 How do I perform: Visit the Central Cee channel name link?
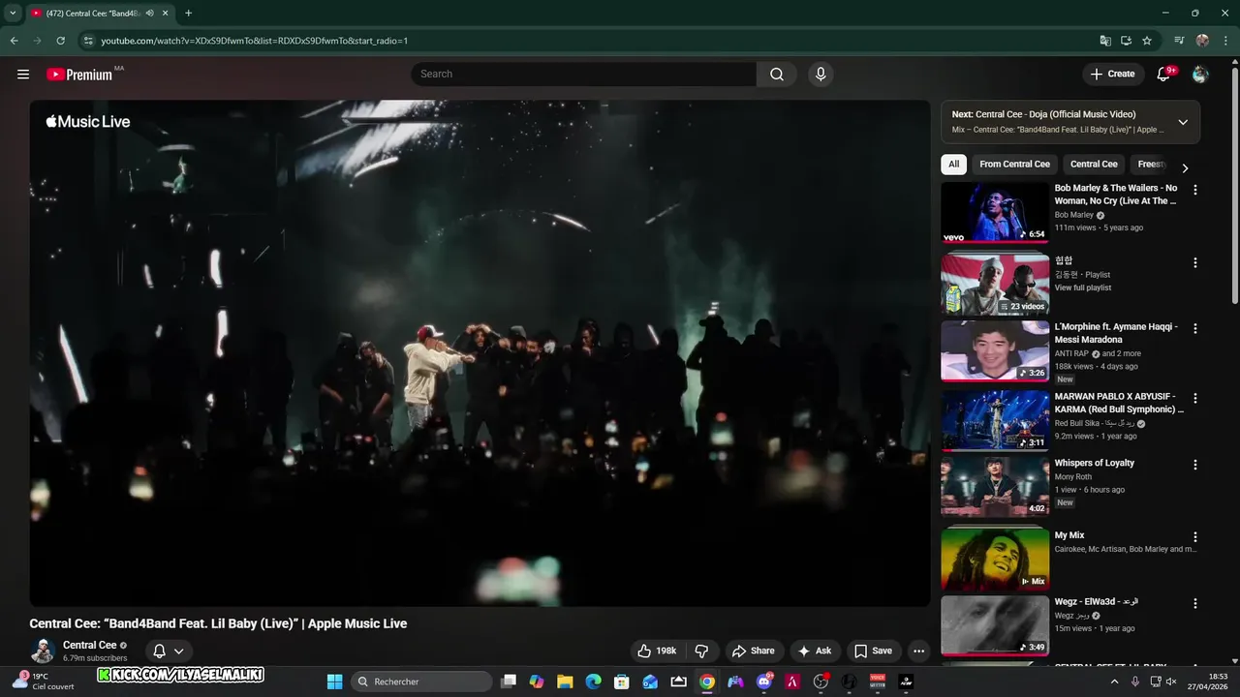89,645
